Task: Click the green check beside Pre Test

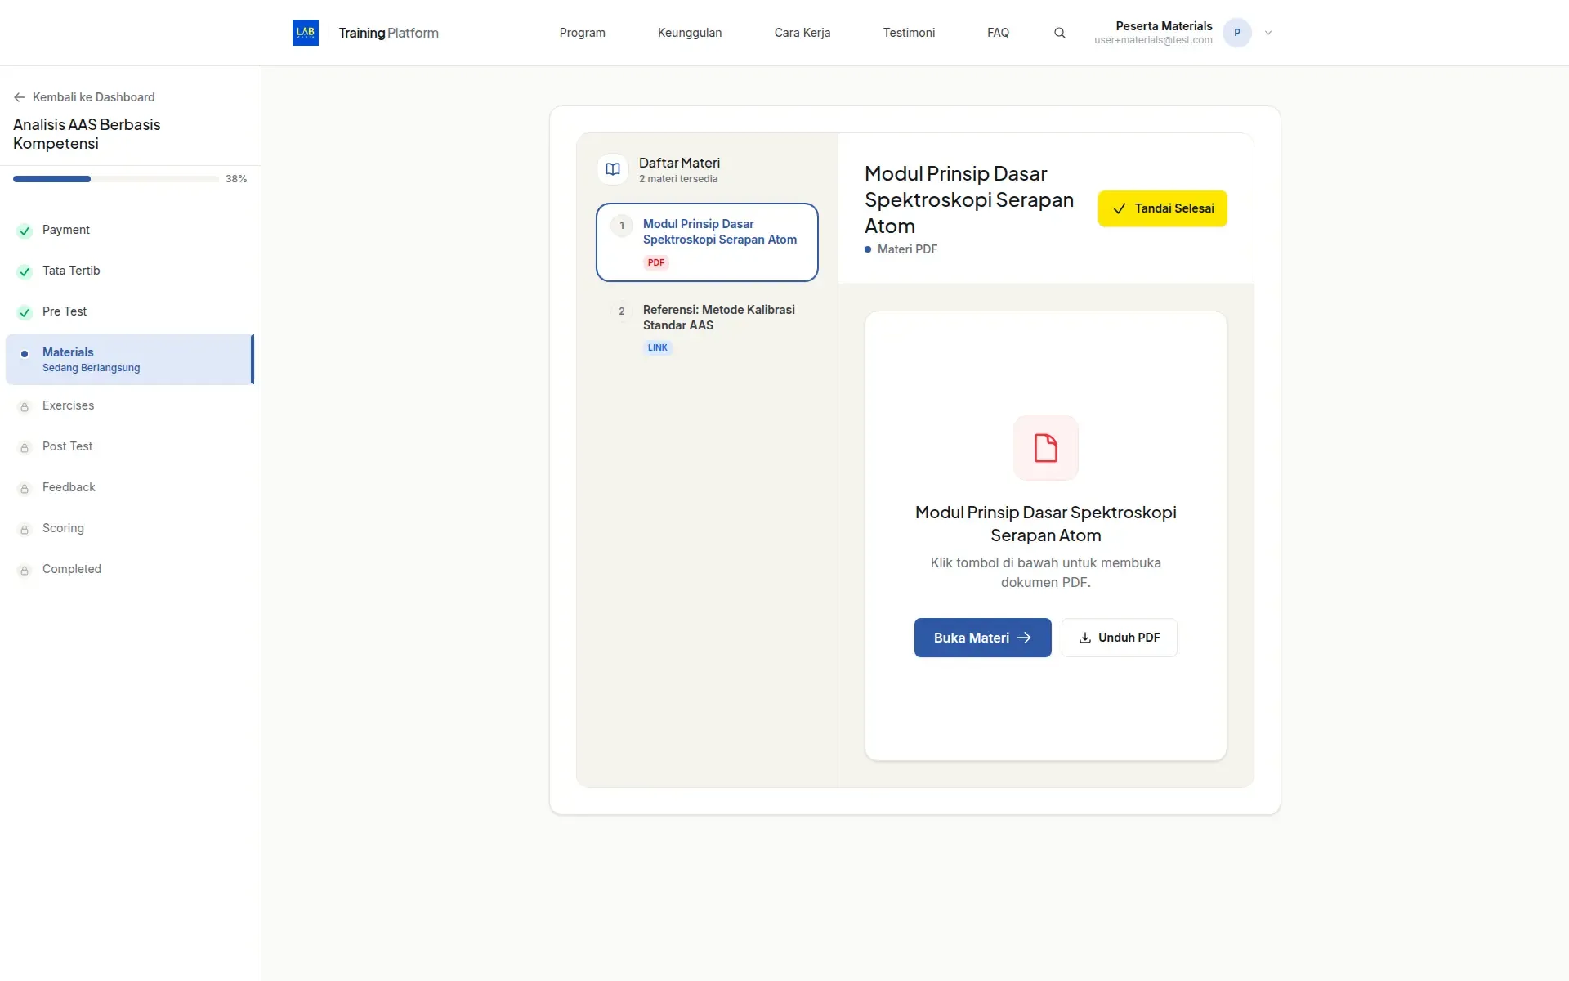Action: (25, 312)
